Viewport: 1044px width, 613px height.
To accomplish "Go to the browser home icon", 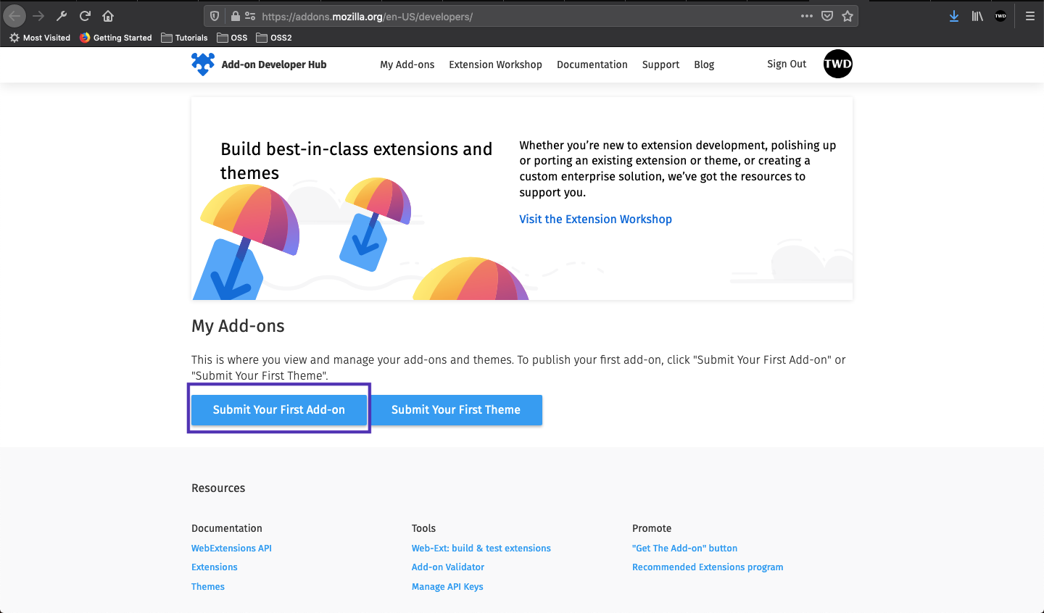I will (x=108, y=16).
